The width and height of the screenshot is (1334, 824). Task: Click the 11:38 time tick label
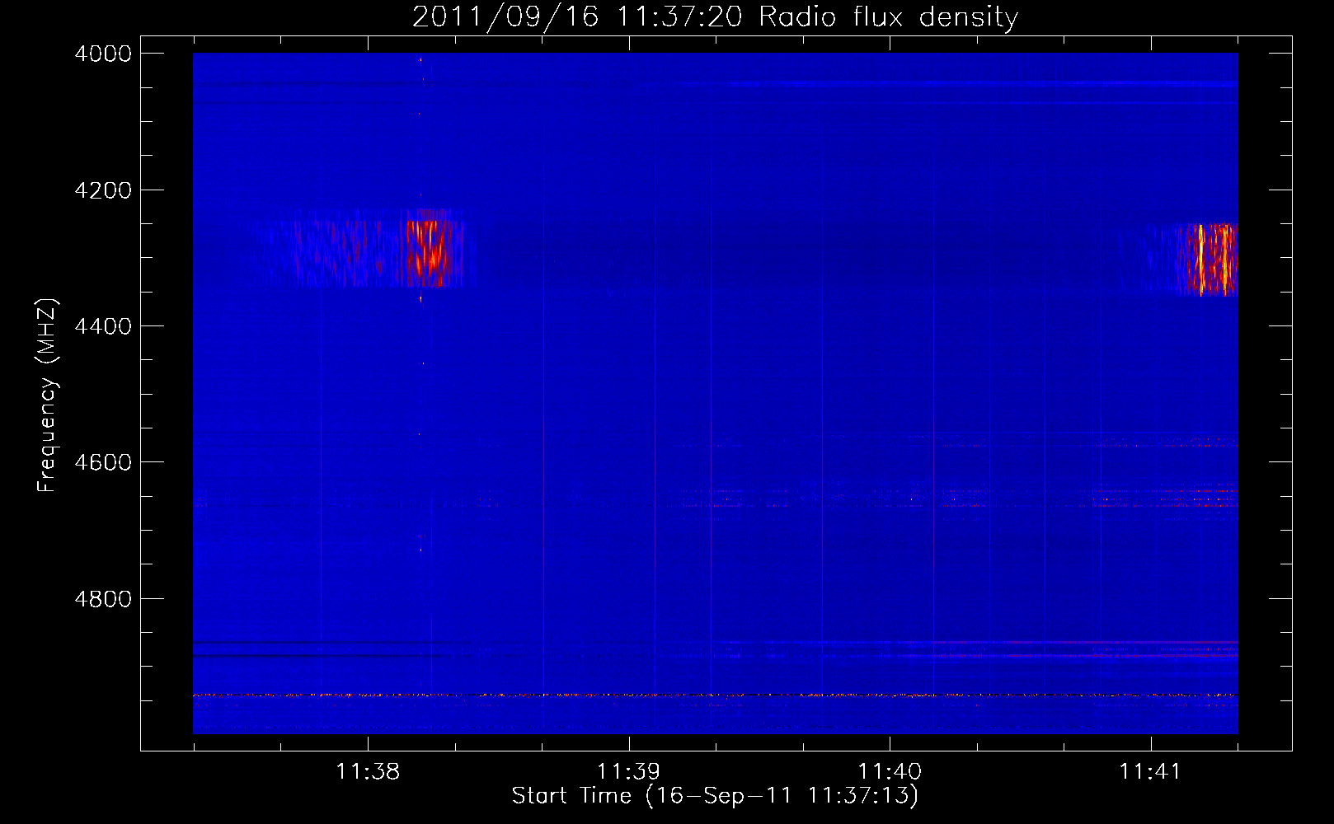point(368,772)
